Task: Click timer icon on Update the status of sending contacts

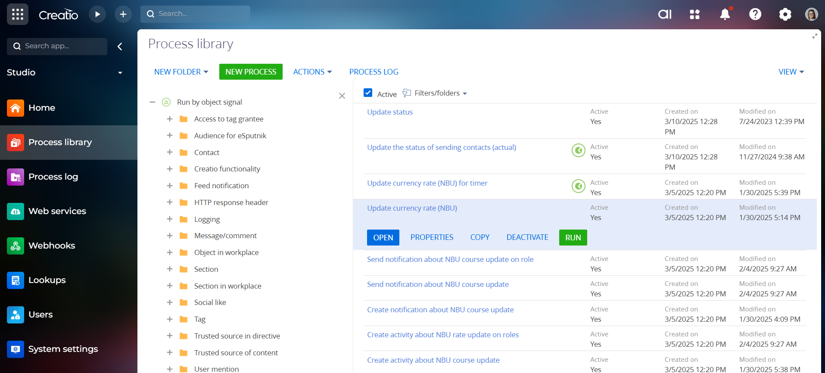Action: (579, 150)
